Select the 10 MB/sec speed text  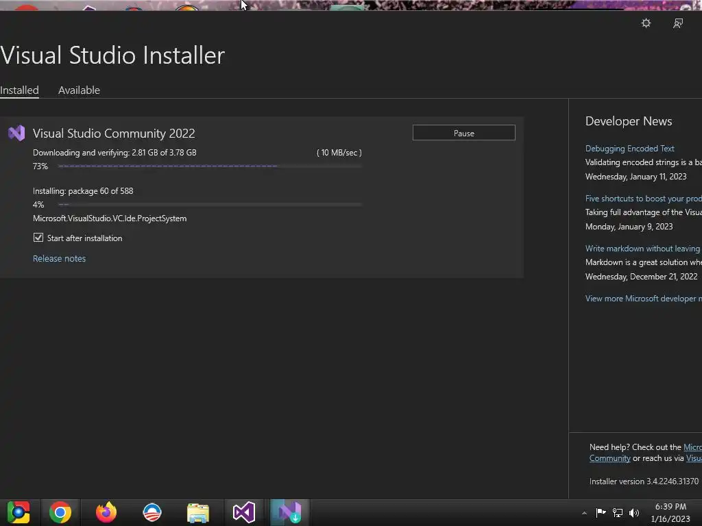pyautogui.click(x=339, y=153)
